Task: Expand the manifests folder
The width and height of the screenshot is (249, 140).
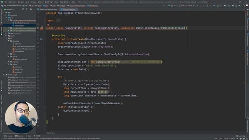Action: click(6, 15)
